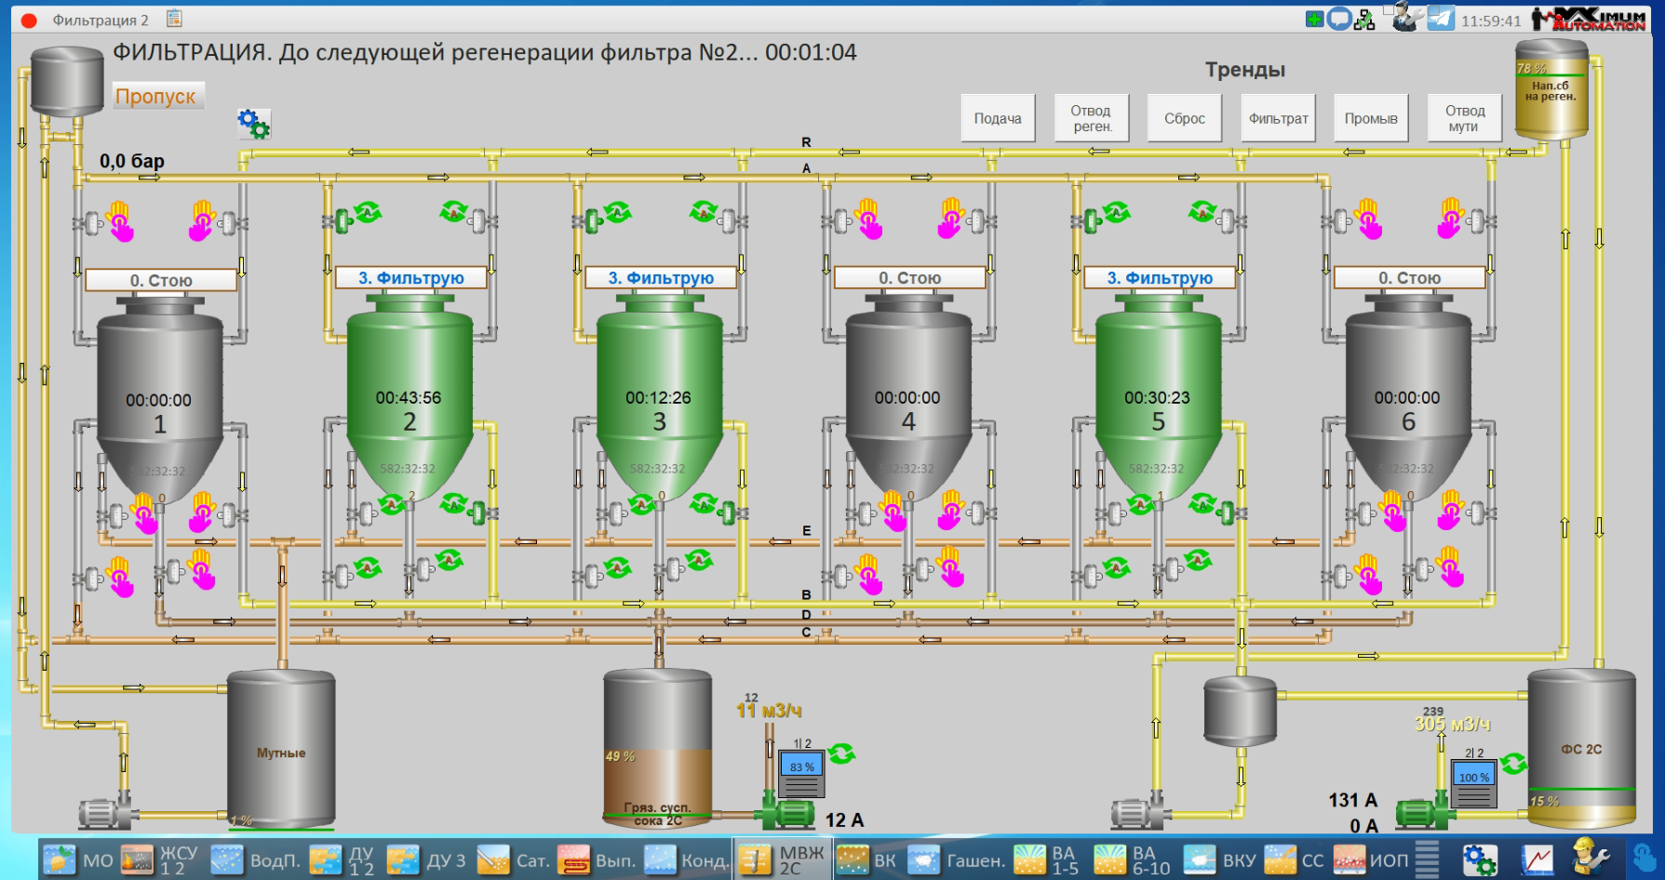This screenshot has height=880, width=1665.
Task: Click the green plus icon in header
Action: (x=1314, y=19)
